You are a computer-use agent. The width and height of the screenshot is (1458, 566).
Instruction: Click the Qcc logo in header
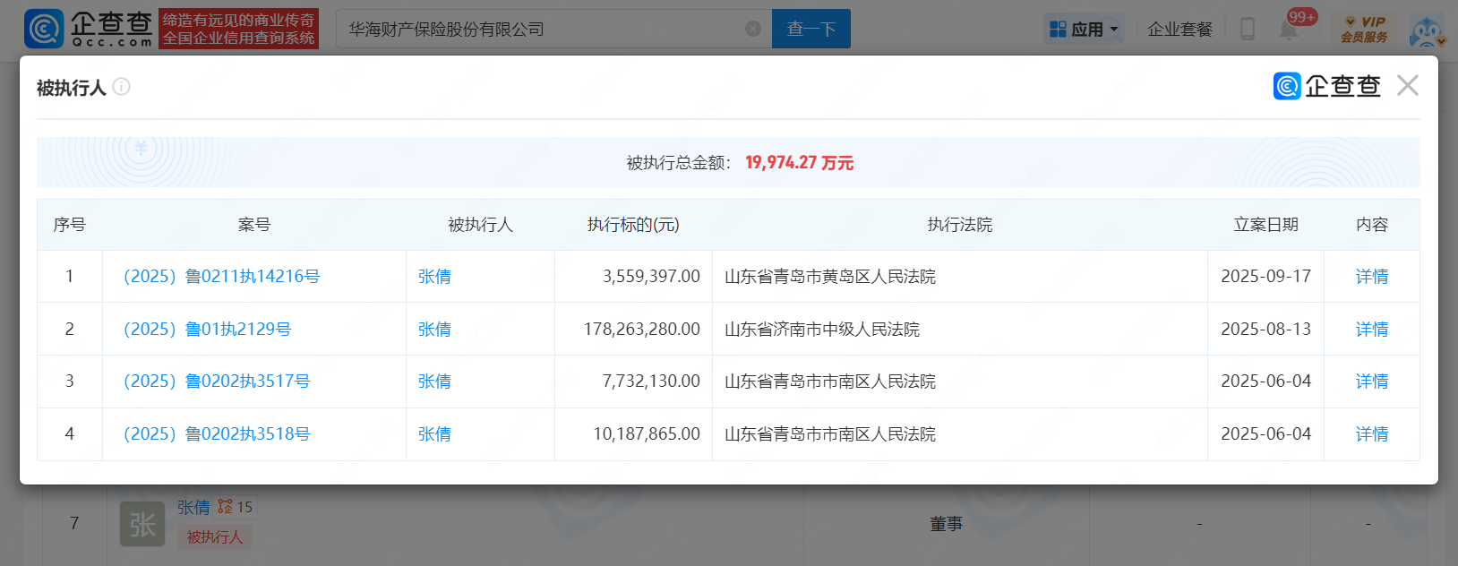88,29
